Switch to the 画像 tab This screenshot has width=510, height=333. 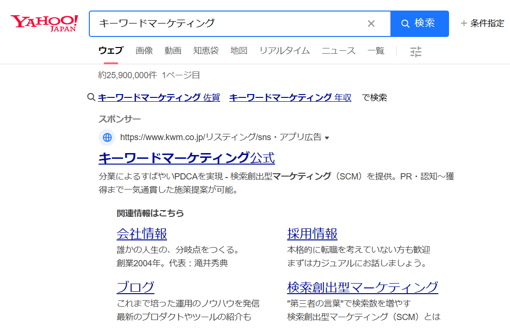click(144, 51)
